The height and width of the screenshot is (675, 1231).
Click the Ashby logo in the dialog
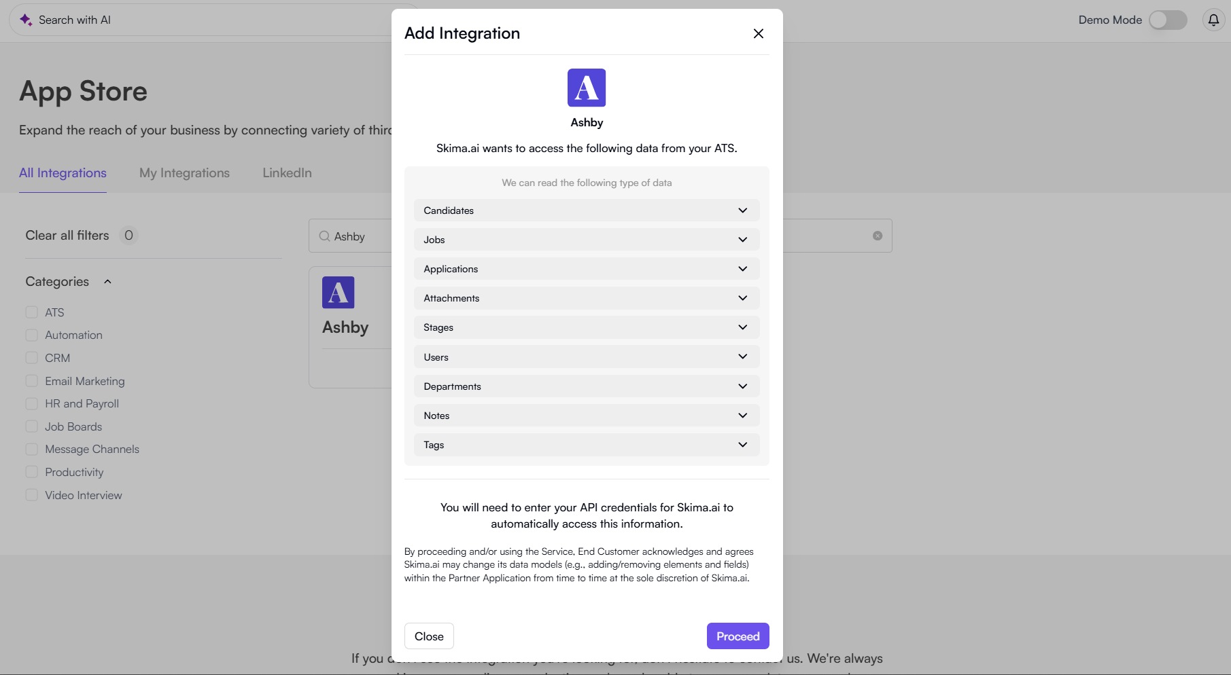click(586, 88)
